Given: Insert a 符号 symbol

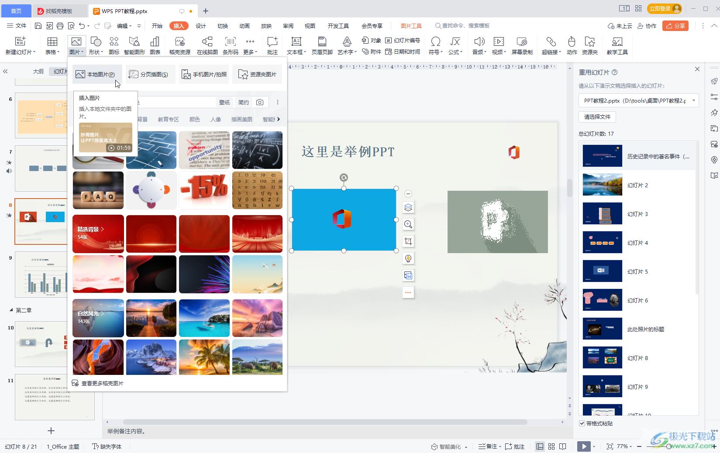Looking at the screenshot, I should pyautogui.click(x=435, y=45).
